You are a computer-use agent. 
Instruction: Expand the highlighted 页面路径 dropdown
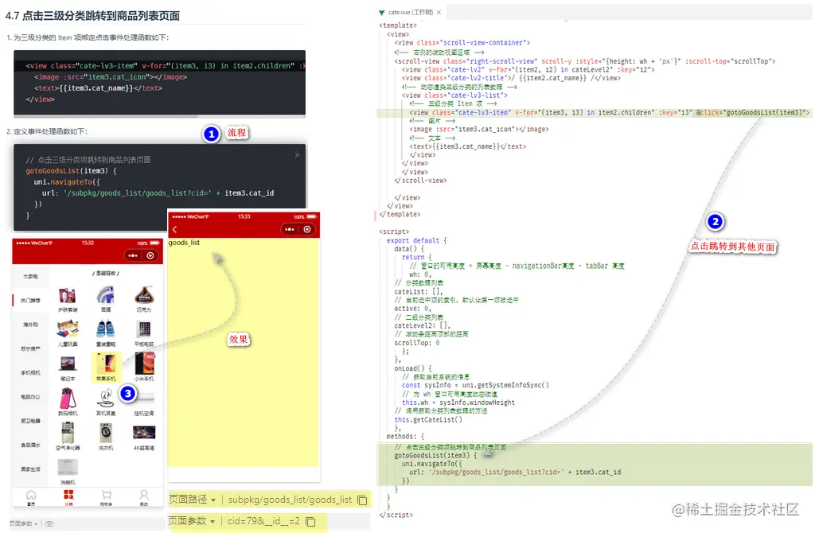[213, 500]
